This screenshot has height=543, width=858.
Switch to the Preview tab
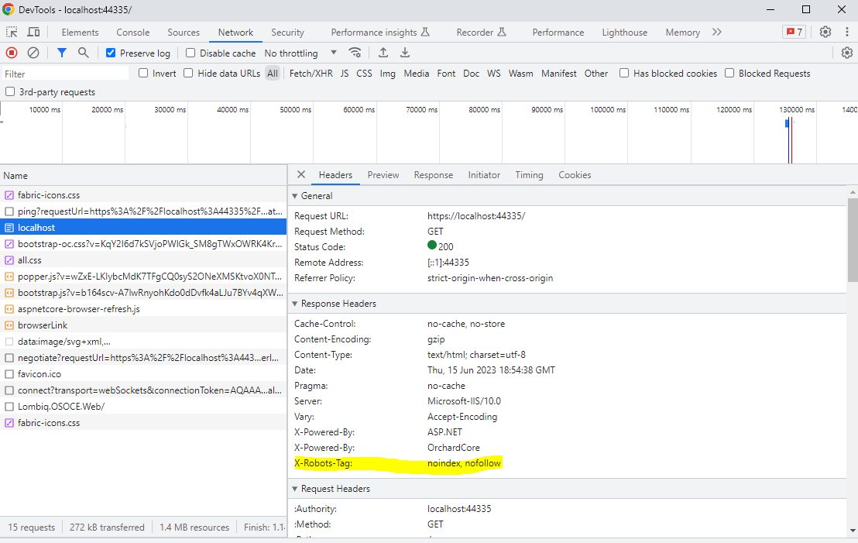pyautogui.click(x=383, y=174)
